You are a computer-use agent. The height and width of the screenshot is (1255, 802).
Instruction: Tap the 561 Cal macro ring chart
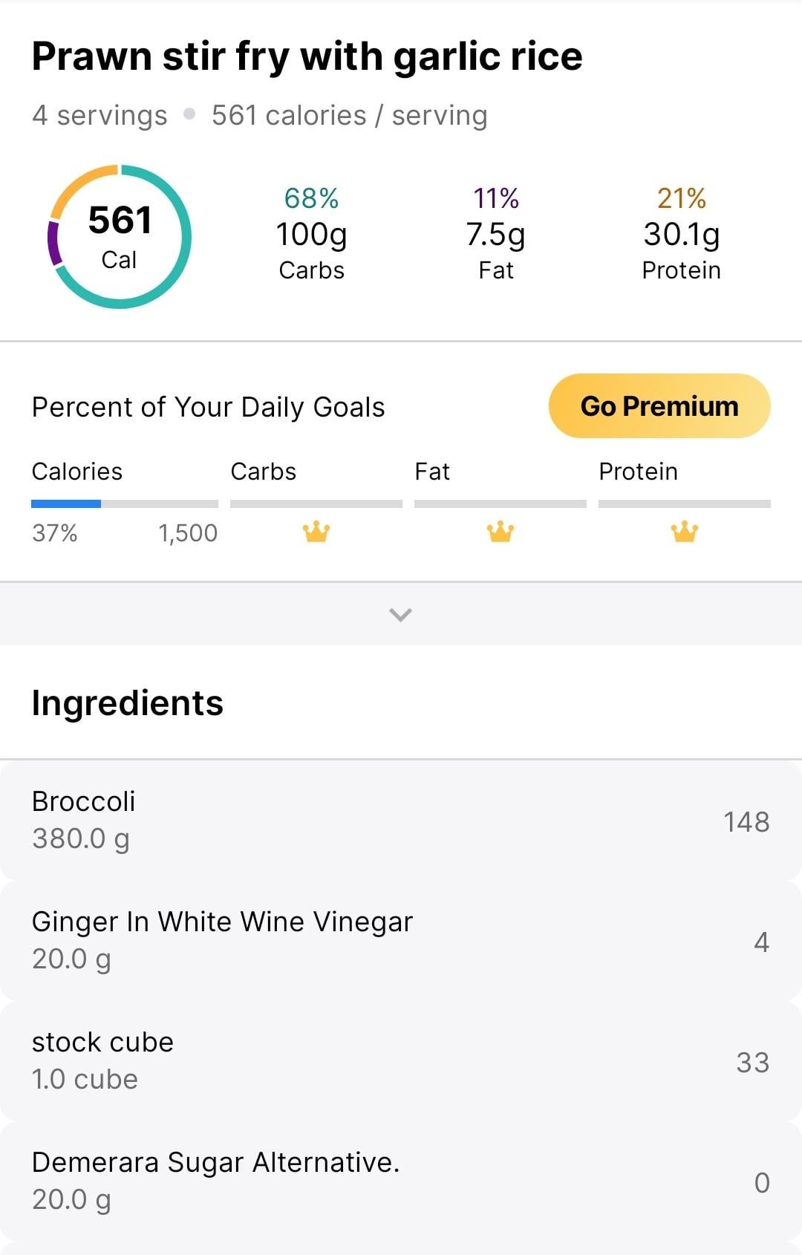[x=120, y=237]
